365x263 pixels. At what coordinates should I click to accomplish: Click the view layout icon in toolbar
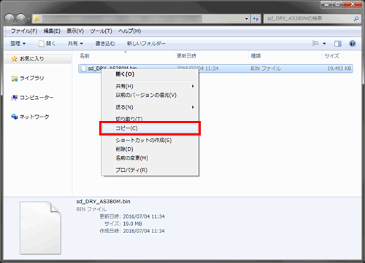click(x=315, y=43)
